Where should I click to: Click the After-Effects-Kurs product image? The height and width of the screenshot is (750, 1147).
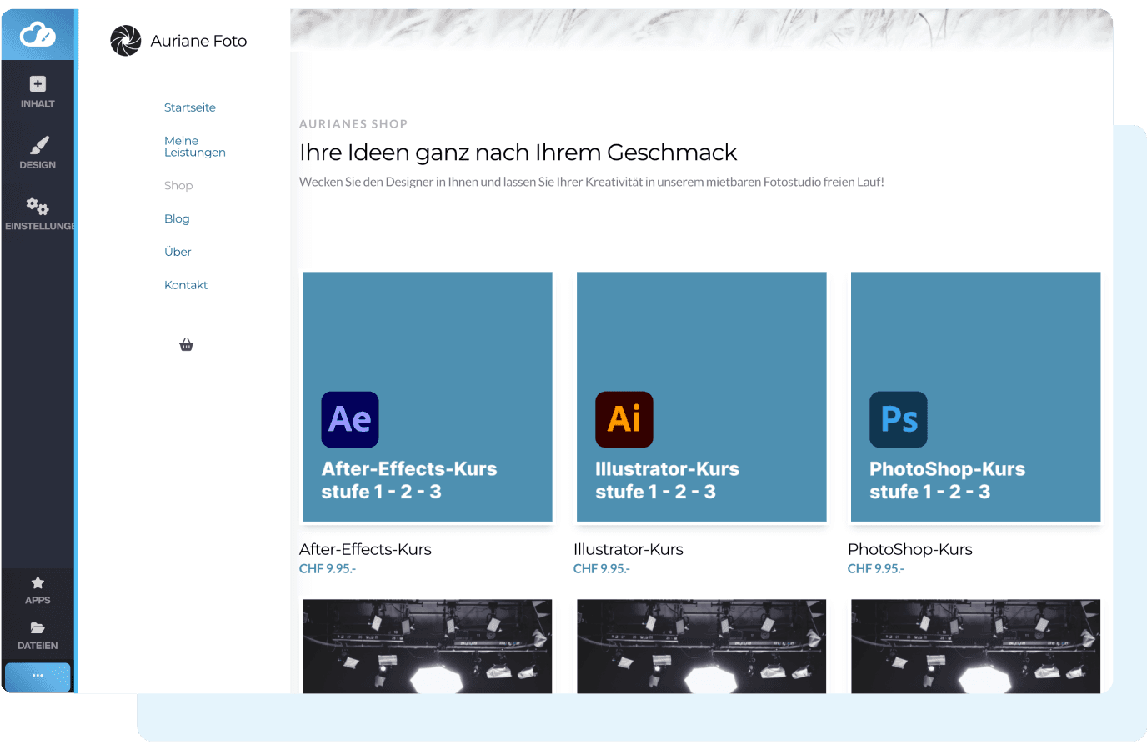428,397
